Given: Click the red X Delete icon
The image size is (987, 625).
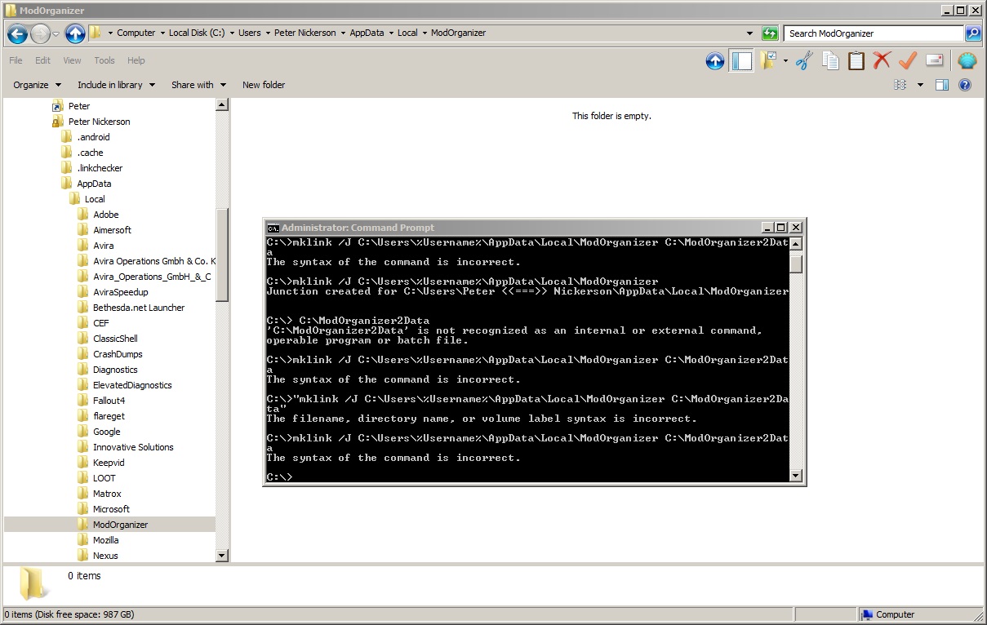Looking at the screenshot, I should tap(882, 61).
